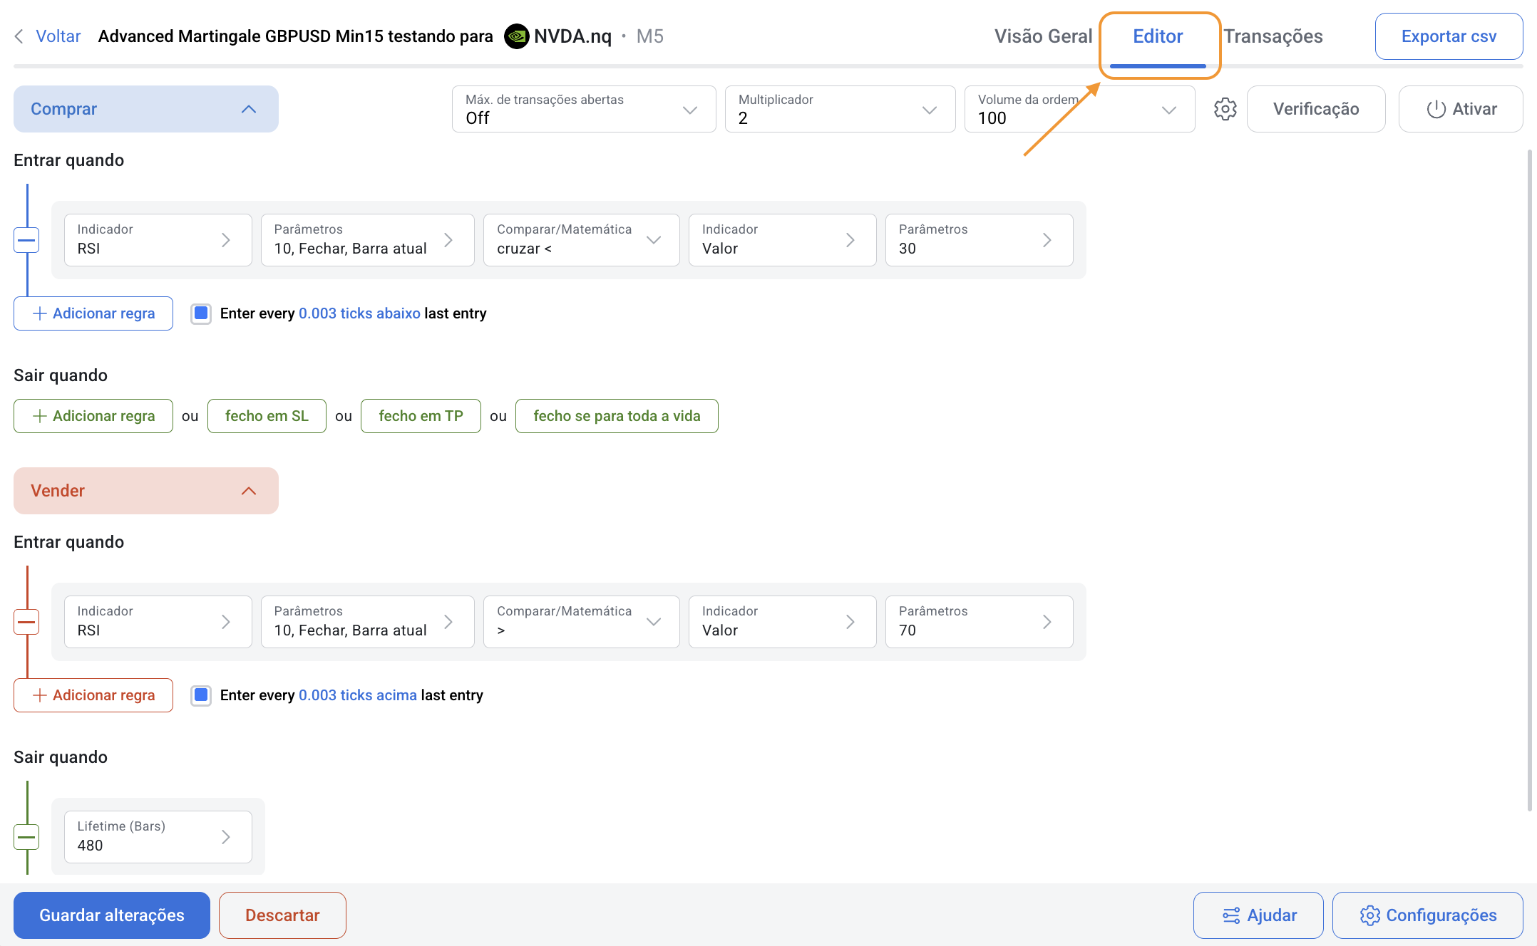Open the Multiplicador dropdown
1537x946 pixels.
(x=840, y=109)
